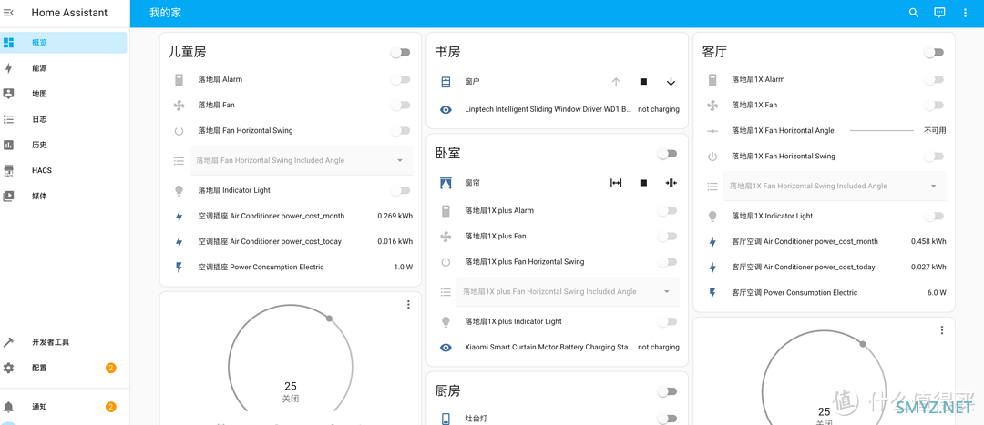Screen dimensions: 984x425
Task: Open the assistant chat icon in header
Action: (939, 13)
